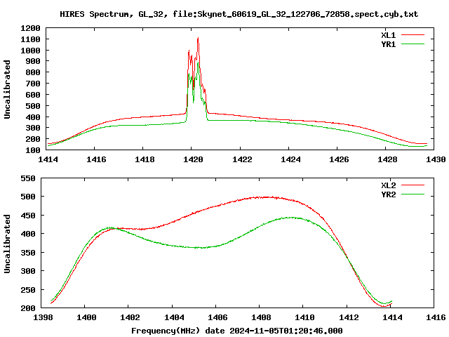Click the 1398 x-axis tick label
This screenshot has width=449, height=337.
pyautogui.click(x=43, y=317)
